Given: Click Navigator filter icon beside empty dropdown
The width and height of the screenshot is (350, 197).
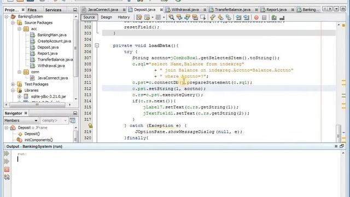Looking at the screenshot, I should click(x=73, y=120).
